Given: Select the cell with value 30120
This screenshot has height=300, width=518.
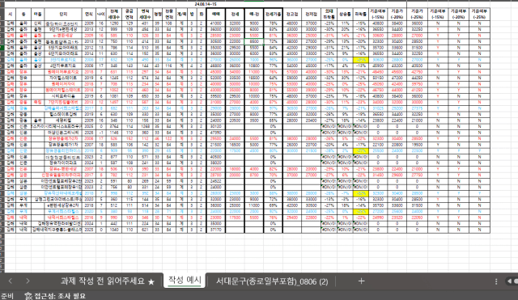Looking at the screenshot, I should 216,126.
